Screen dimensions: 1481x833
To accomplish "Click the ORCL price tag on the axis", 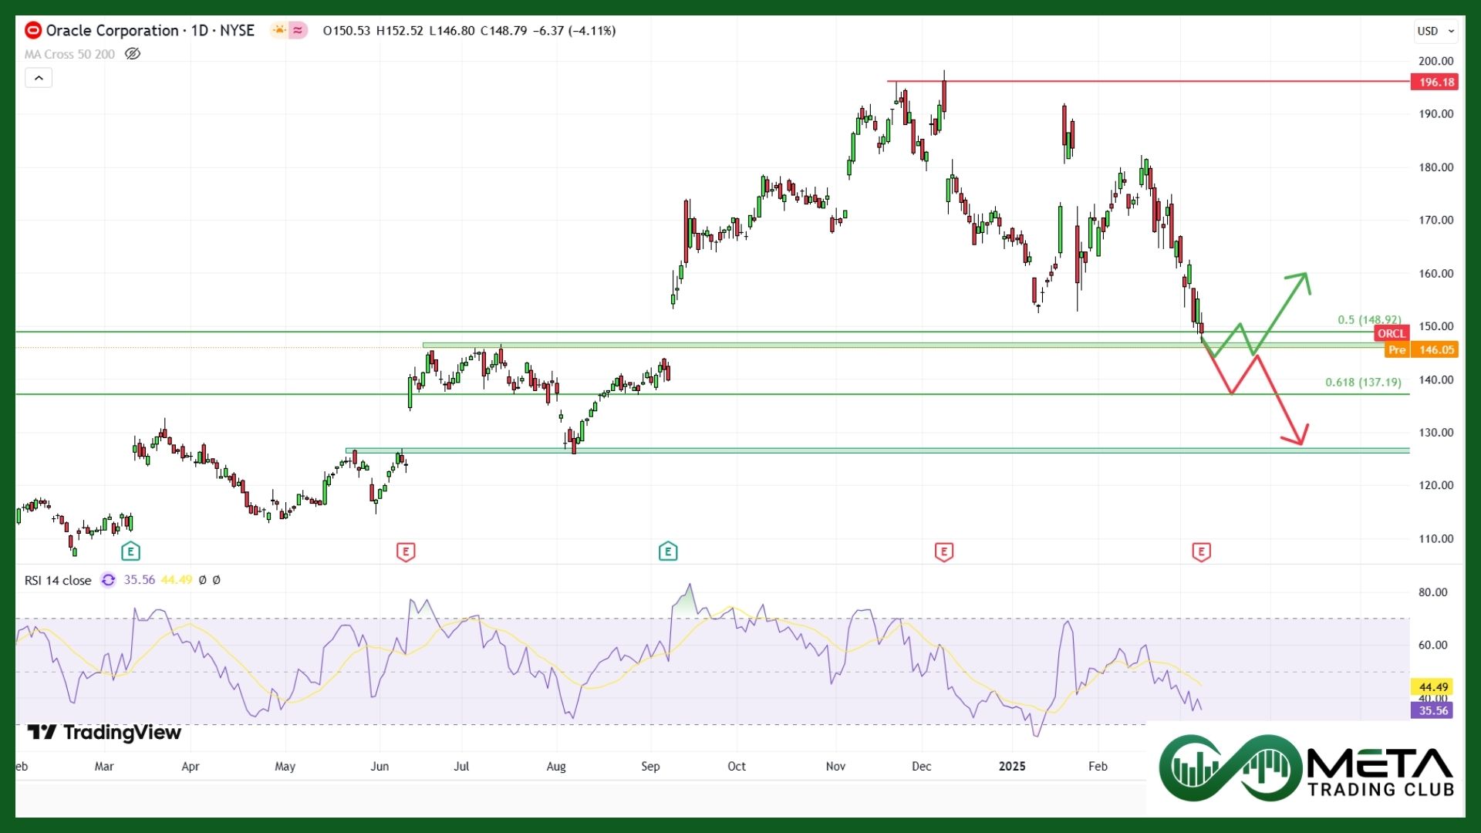I will coord(1392,333).
